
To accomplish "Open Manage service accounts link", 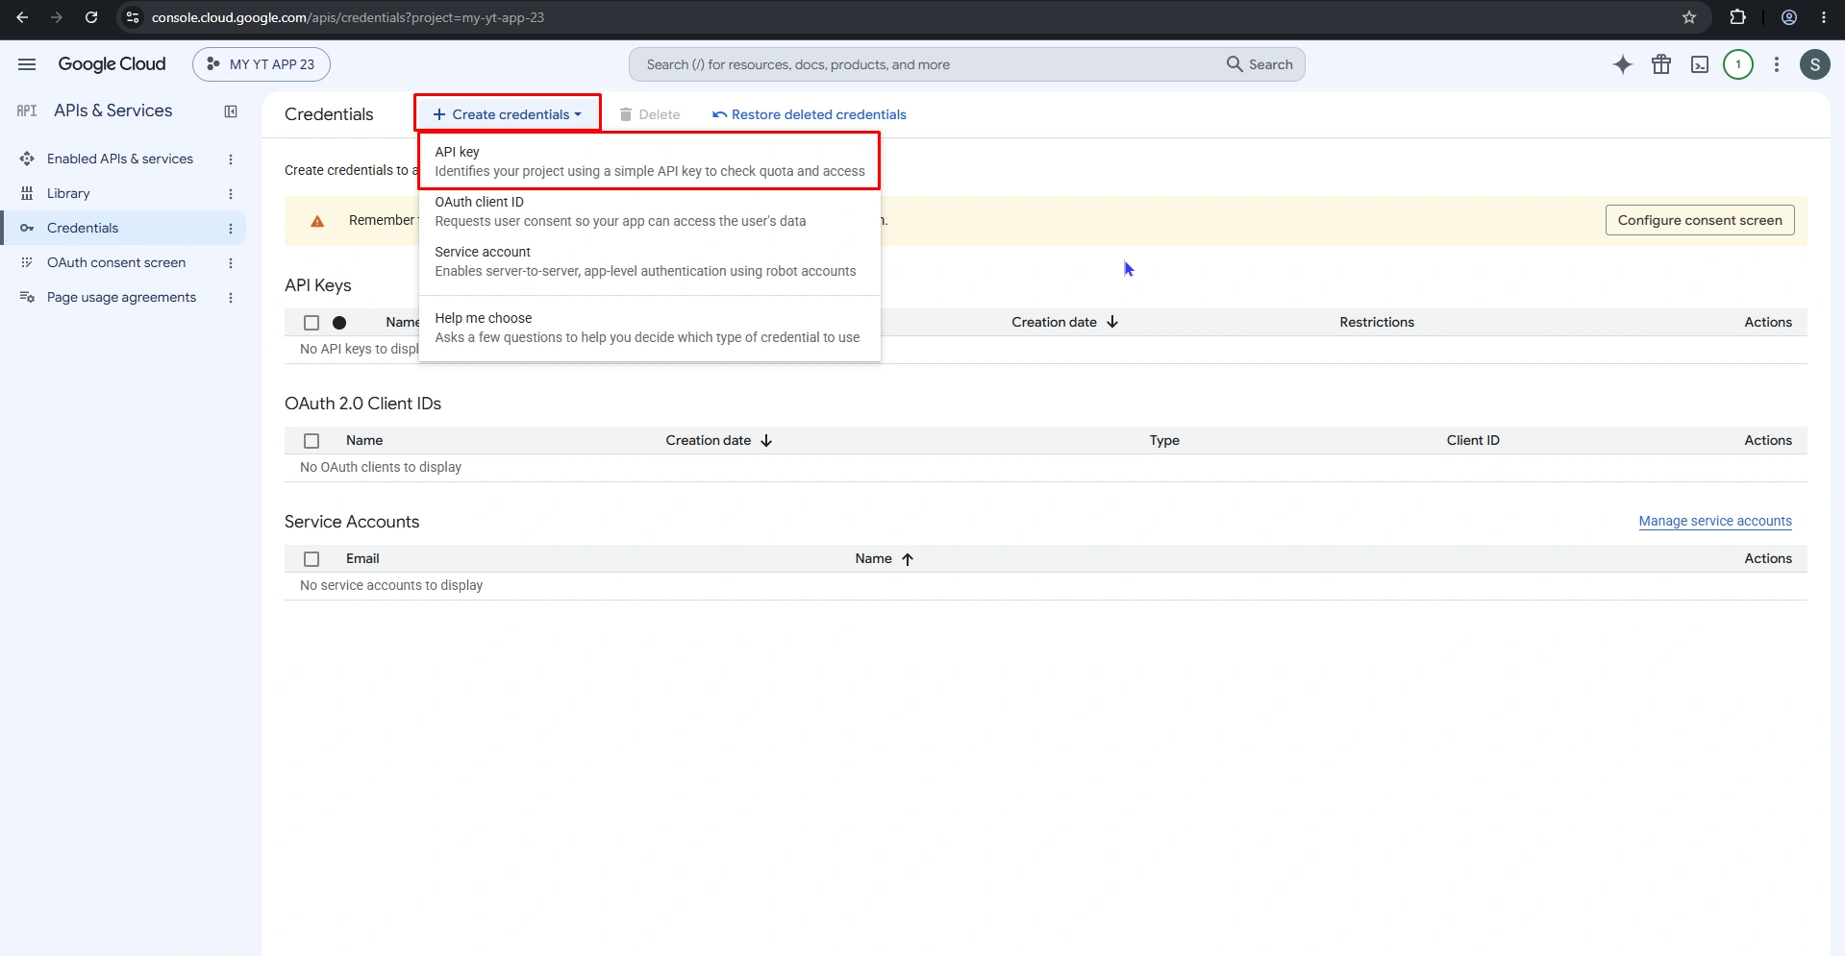I will point(1715,521).
